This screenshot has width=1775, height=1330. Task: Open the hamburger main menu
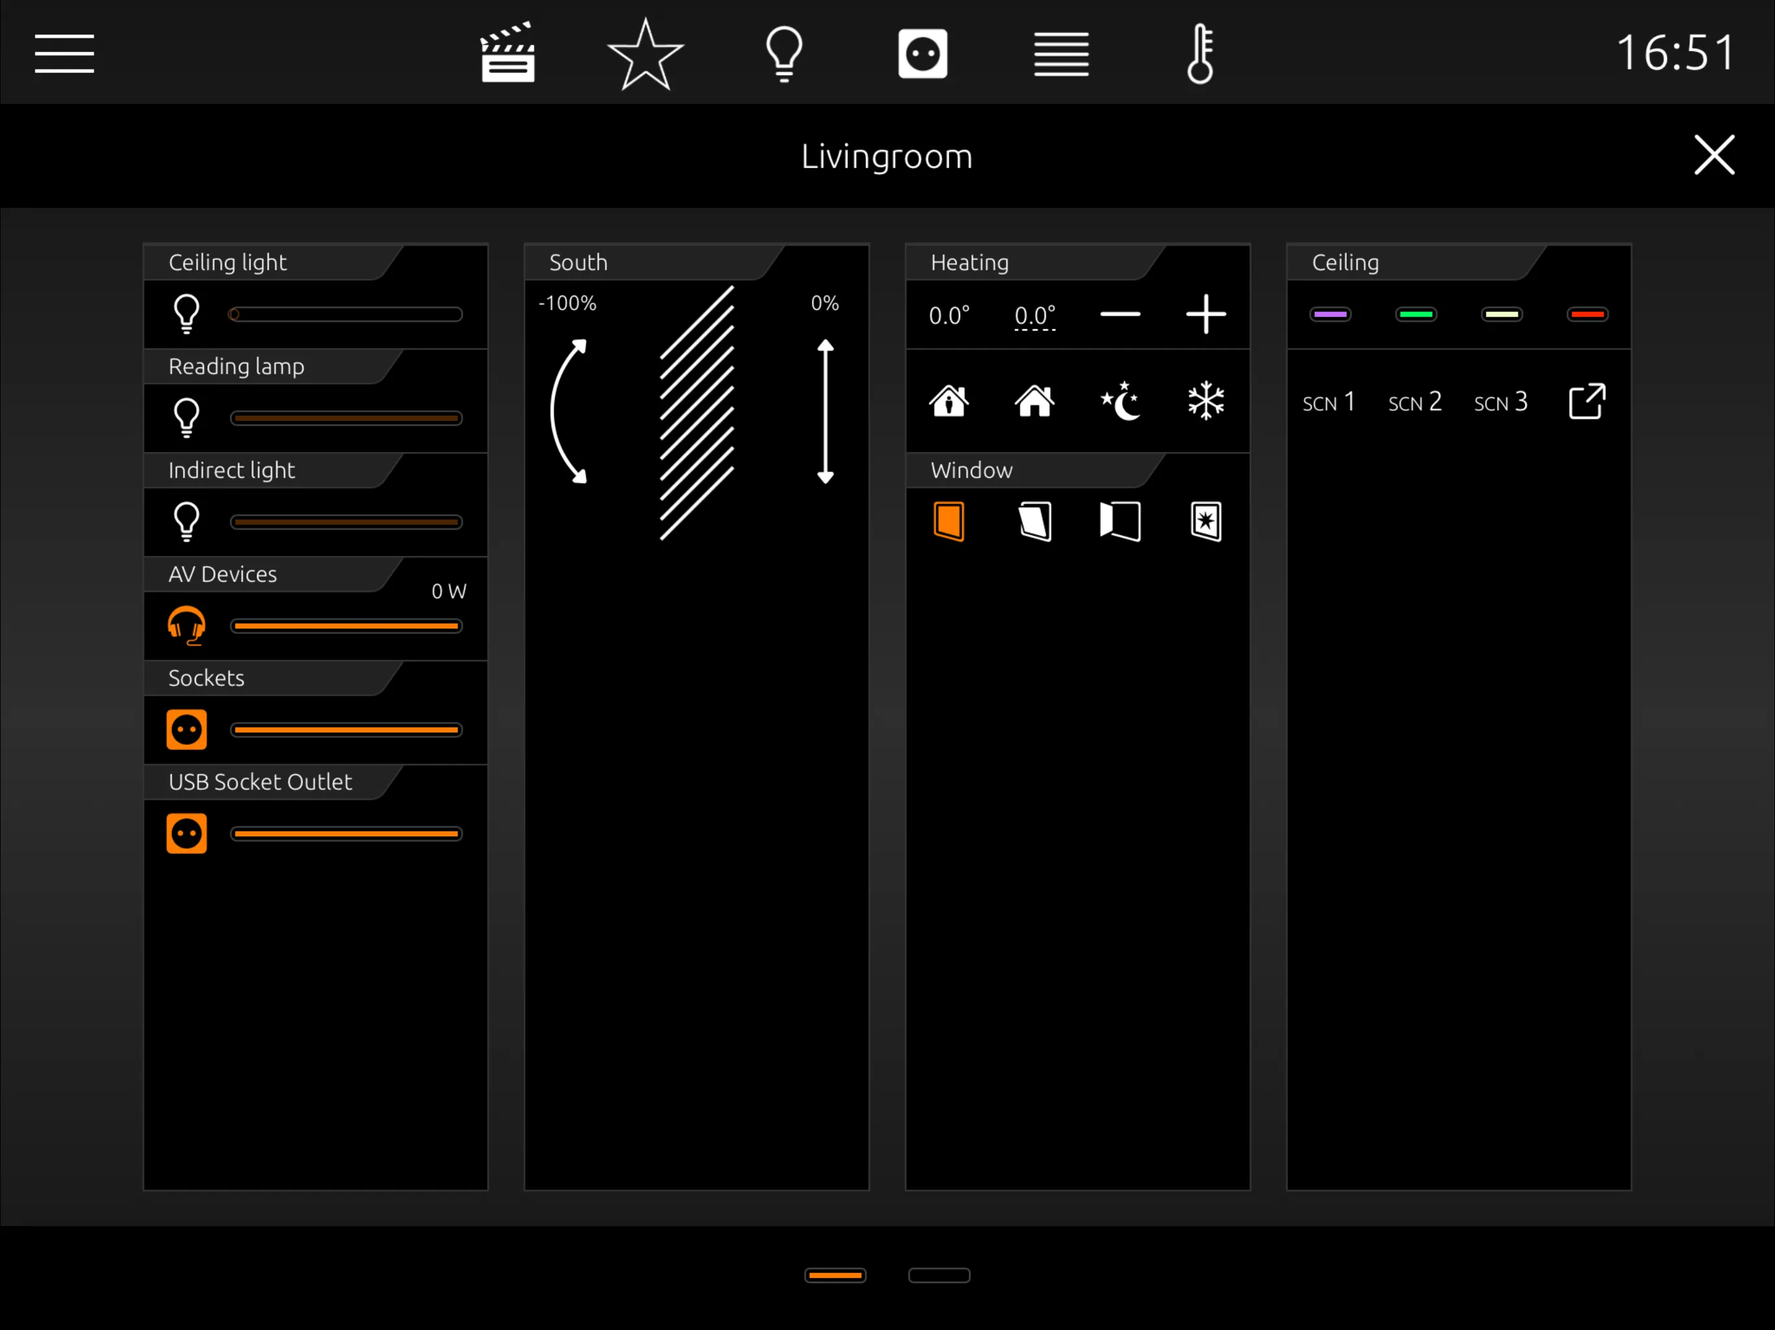click(x=64, y=53)
